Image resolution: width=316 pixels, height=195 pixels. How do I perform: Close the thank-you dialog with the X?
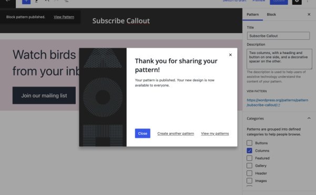point(230,55)
